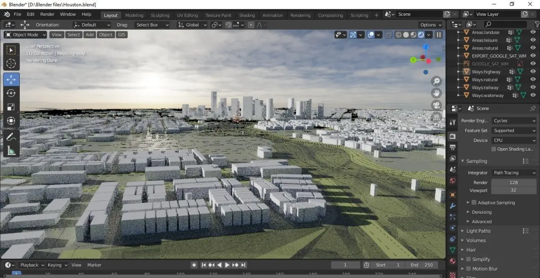Image resolution: width=540 pixels, height=278 pixels.
Task: Hide the Areas:natural object
Action: click(533, 48)
